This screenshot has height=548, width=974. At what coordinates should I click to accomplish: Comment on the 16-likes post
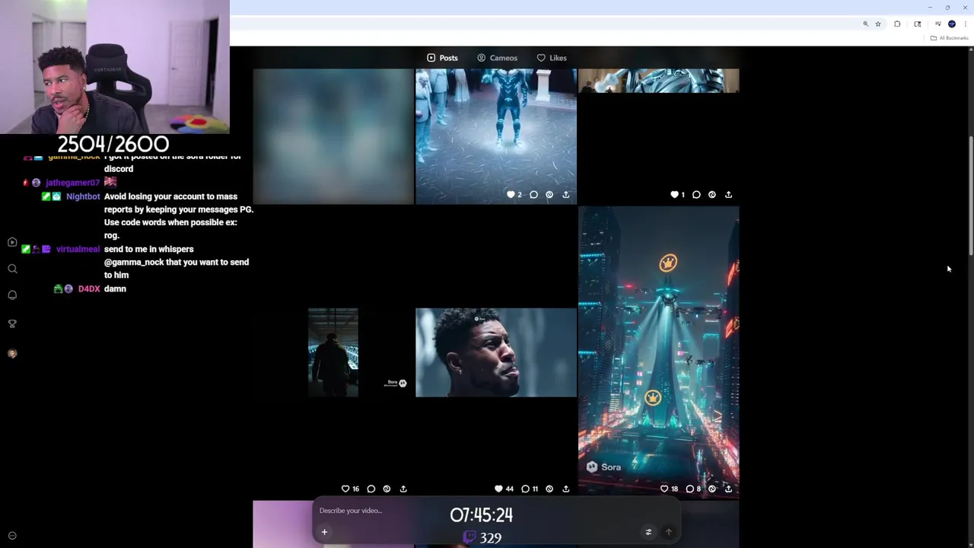[371, 489]
